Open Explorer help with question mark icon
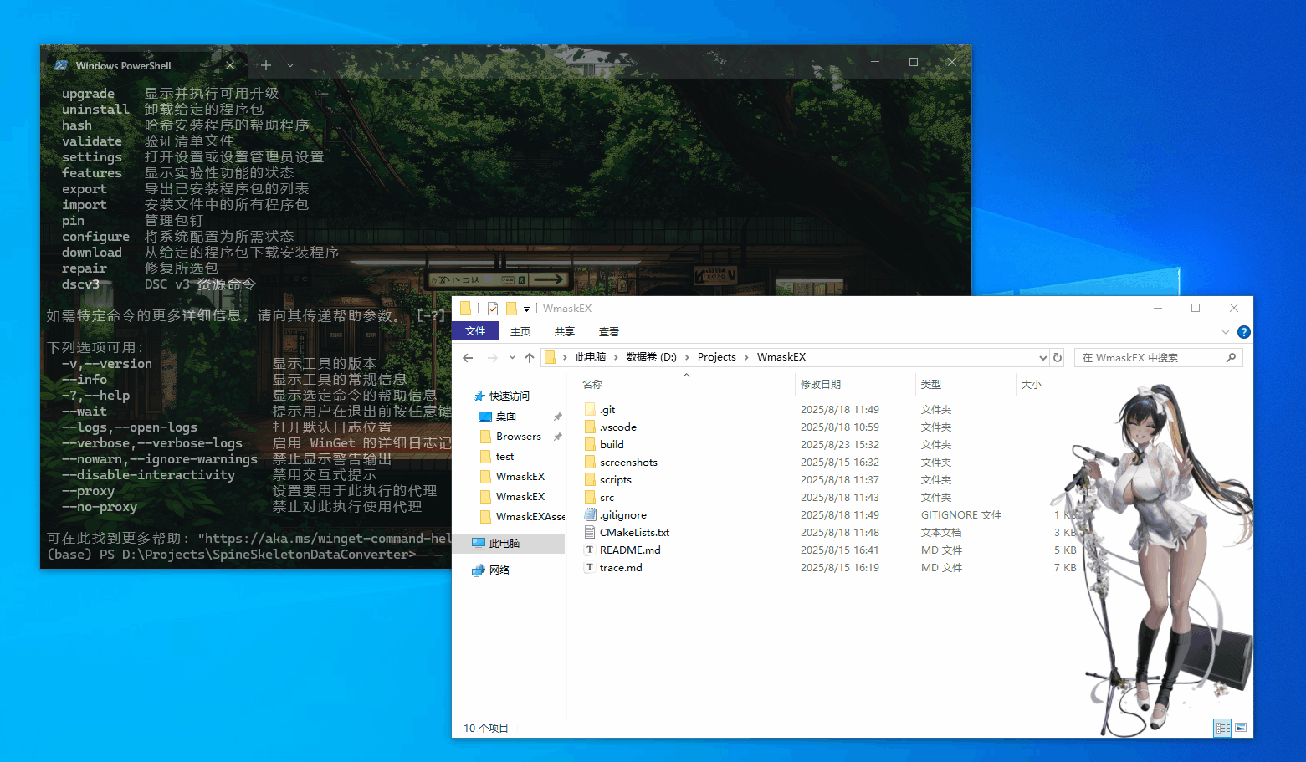Screen dimensions: 1306x762 tap(1243, 332)
